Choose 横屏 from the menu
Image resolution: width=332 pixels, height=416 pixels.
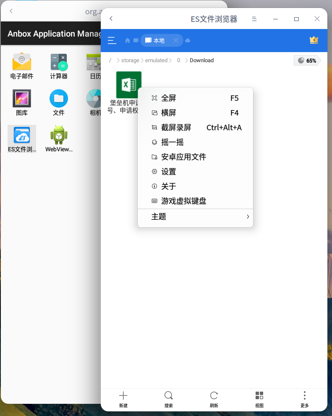point(195,113)
